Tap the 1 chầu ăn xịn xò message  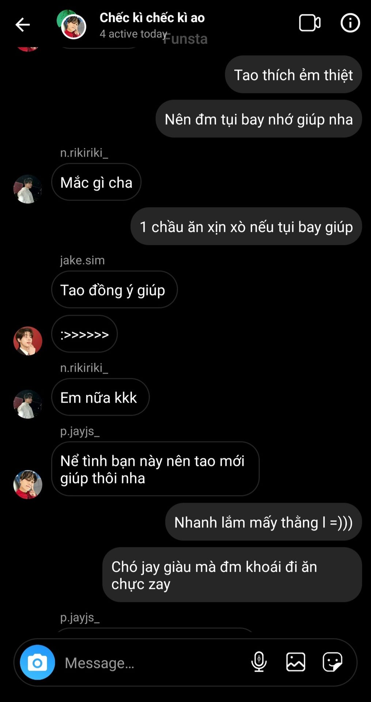(x=246, y=226)
